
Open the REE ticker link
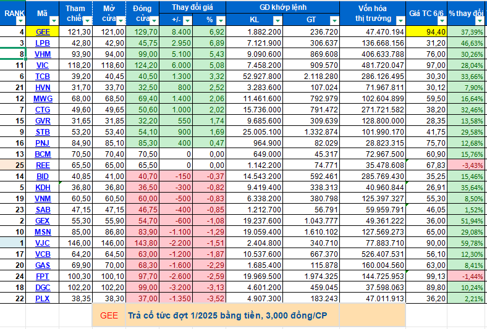click(43, 165)
